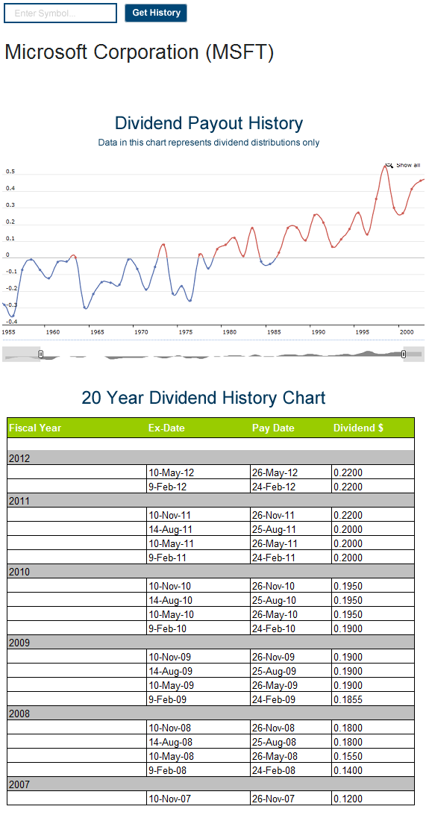The height and width of the screenshot is (821, 429).
Task: Click the Dividend Payout History title
Action: click(x=209, y=124)
